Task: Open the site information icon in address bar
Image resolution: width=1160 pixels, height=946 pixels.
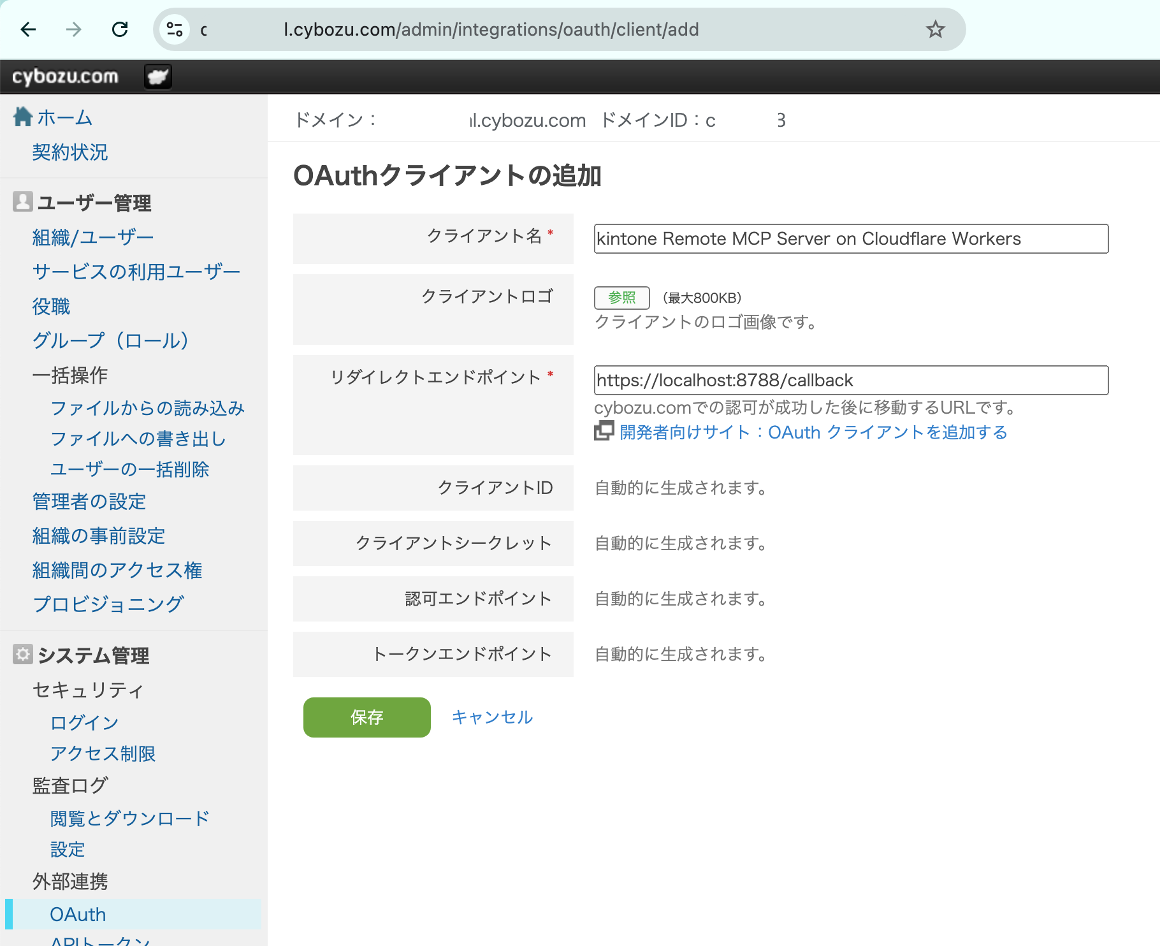Action: pyautogui.click(x=174, y=29)
